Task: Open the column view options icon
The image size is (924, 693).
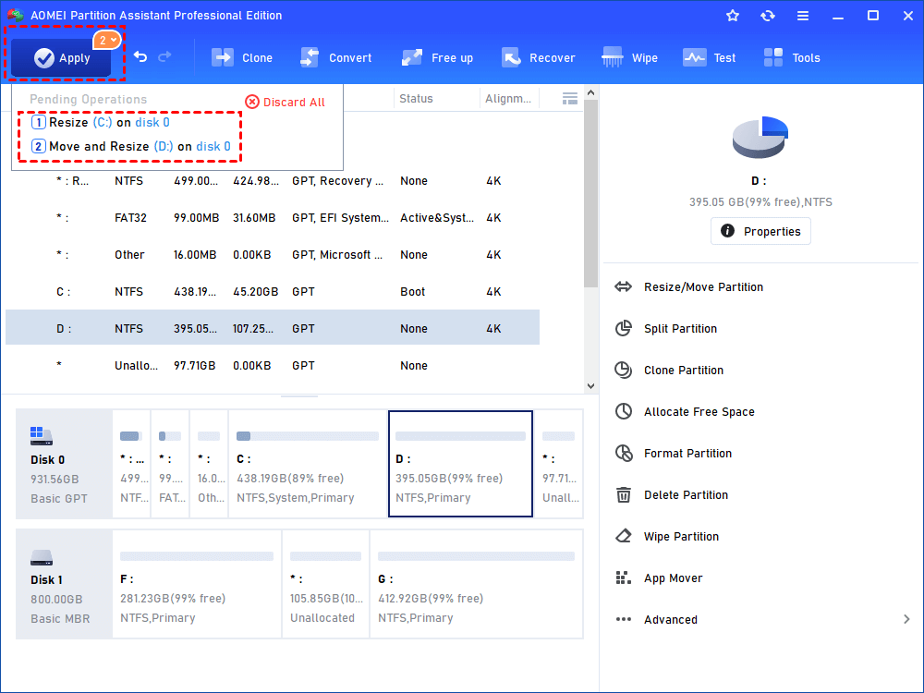Action: click(570, 99)
